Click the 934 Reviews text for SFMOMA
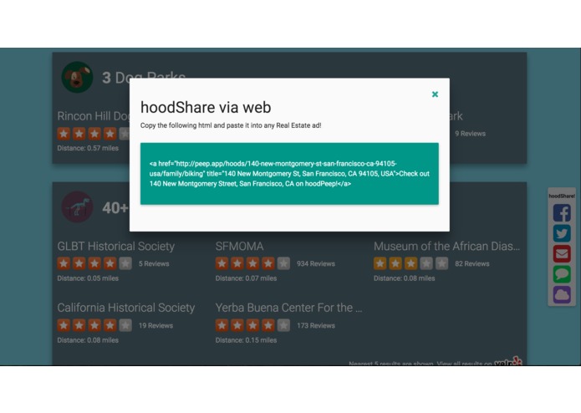Viewport: 581px width, 413px height. [316, 263]
